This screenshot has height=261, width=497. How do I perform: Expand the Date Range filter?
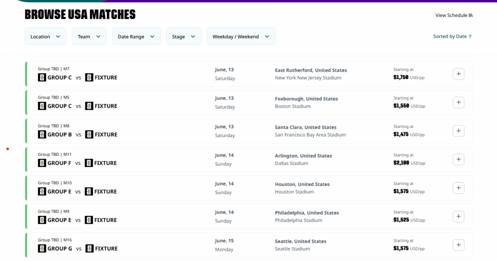coord(136,36)
